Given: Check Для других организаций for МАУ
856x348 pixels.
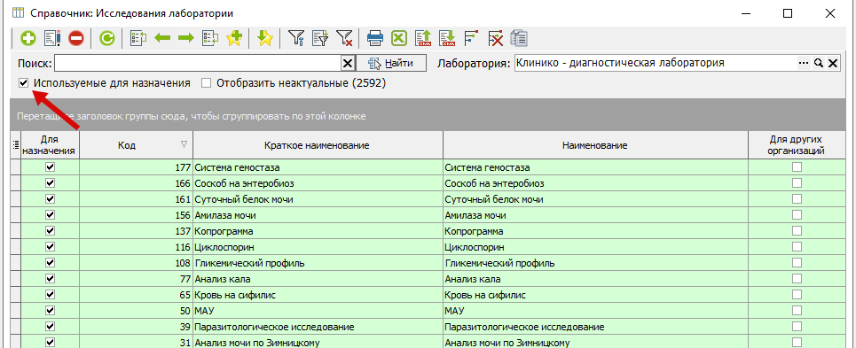Looking at the screenshot, I should pos(797,311).
